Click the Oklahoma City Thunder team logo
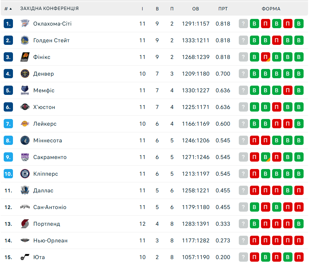The width and height of the screenshot is (311, 265). [x=25, y=24]
